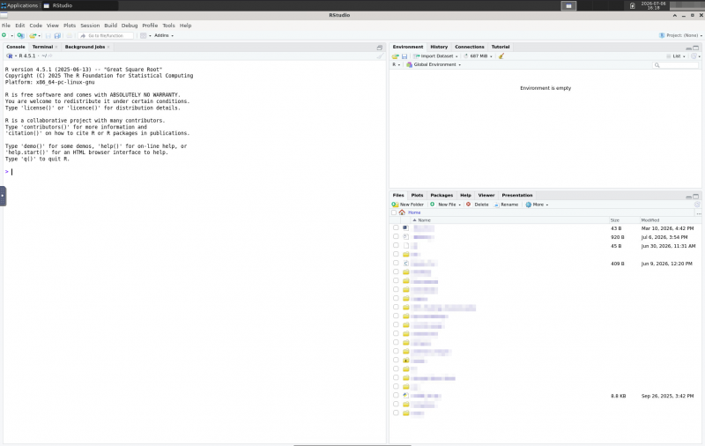Minimize the Files pane
The width and height of the screenshot is (705, 446).
click(x=688, y=197)
